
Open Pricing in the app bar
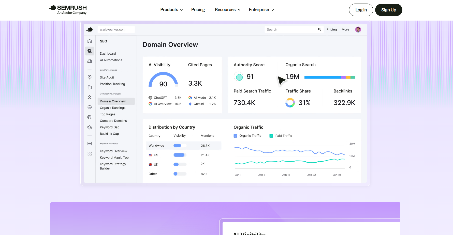tap(331, 29)
